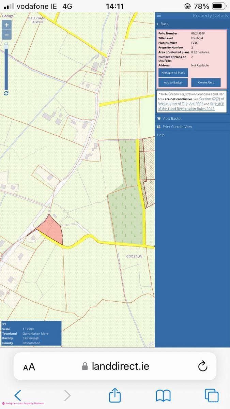Click the Highlight All Plans button
The height and width of the screenshot is (409, 230).
click(173, 73)
